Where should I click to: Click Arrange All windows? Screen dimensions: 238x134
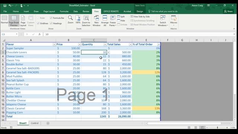pos(105,21)
